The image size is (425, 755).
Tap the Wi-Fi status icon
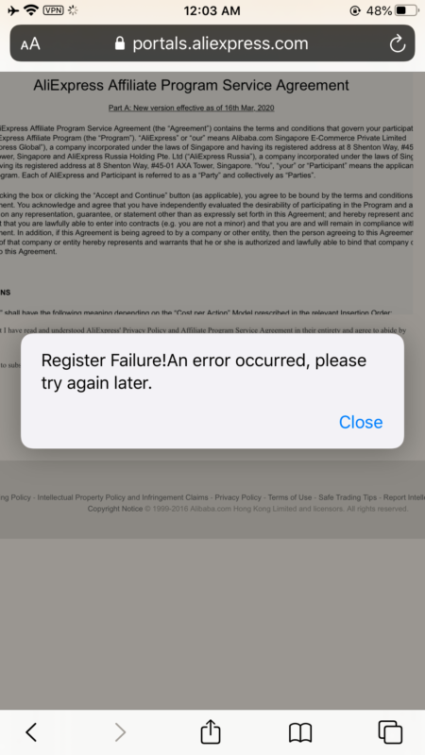[x=31, y=10]
